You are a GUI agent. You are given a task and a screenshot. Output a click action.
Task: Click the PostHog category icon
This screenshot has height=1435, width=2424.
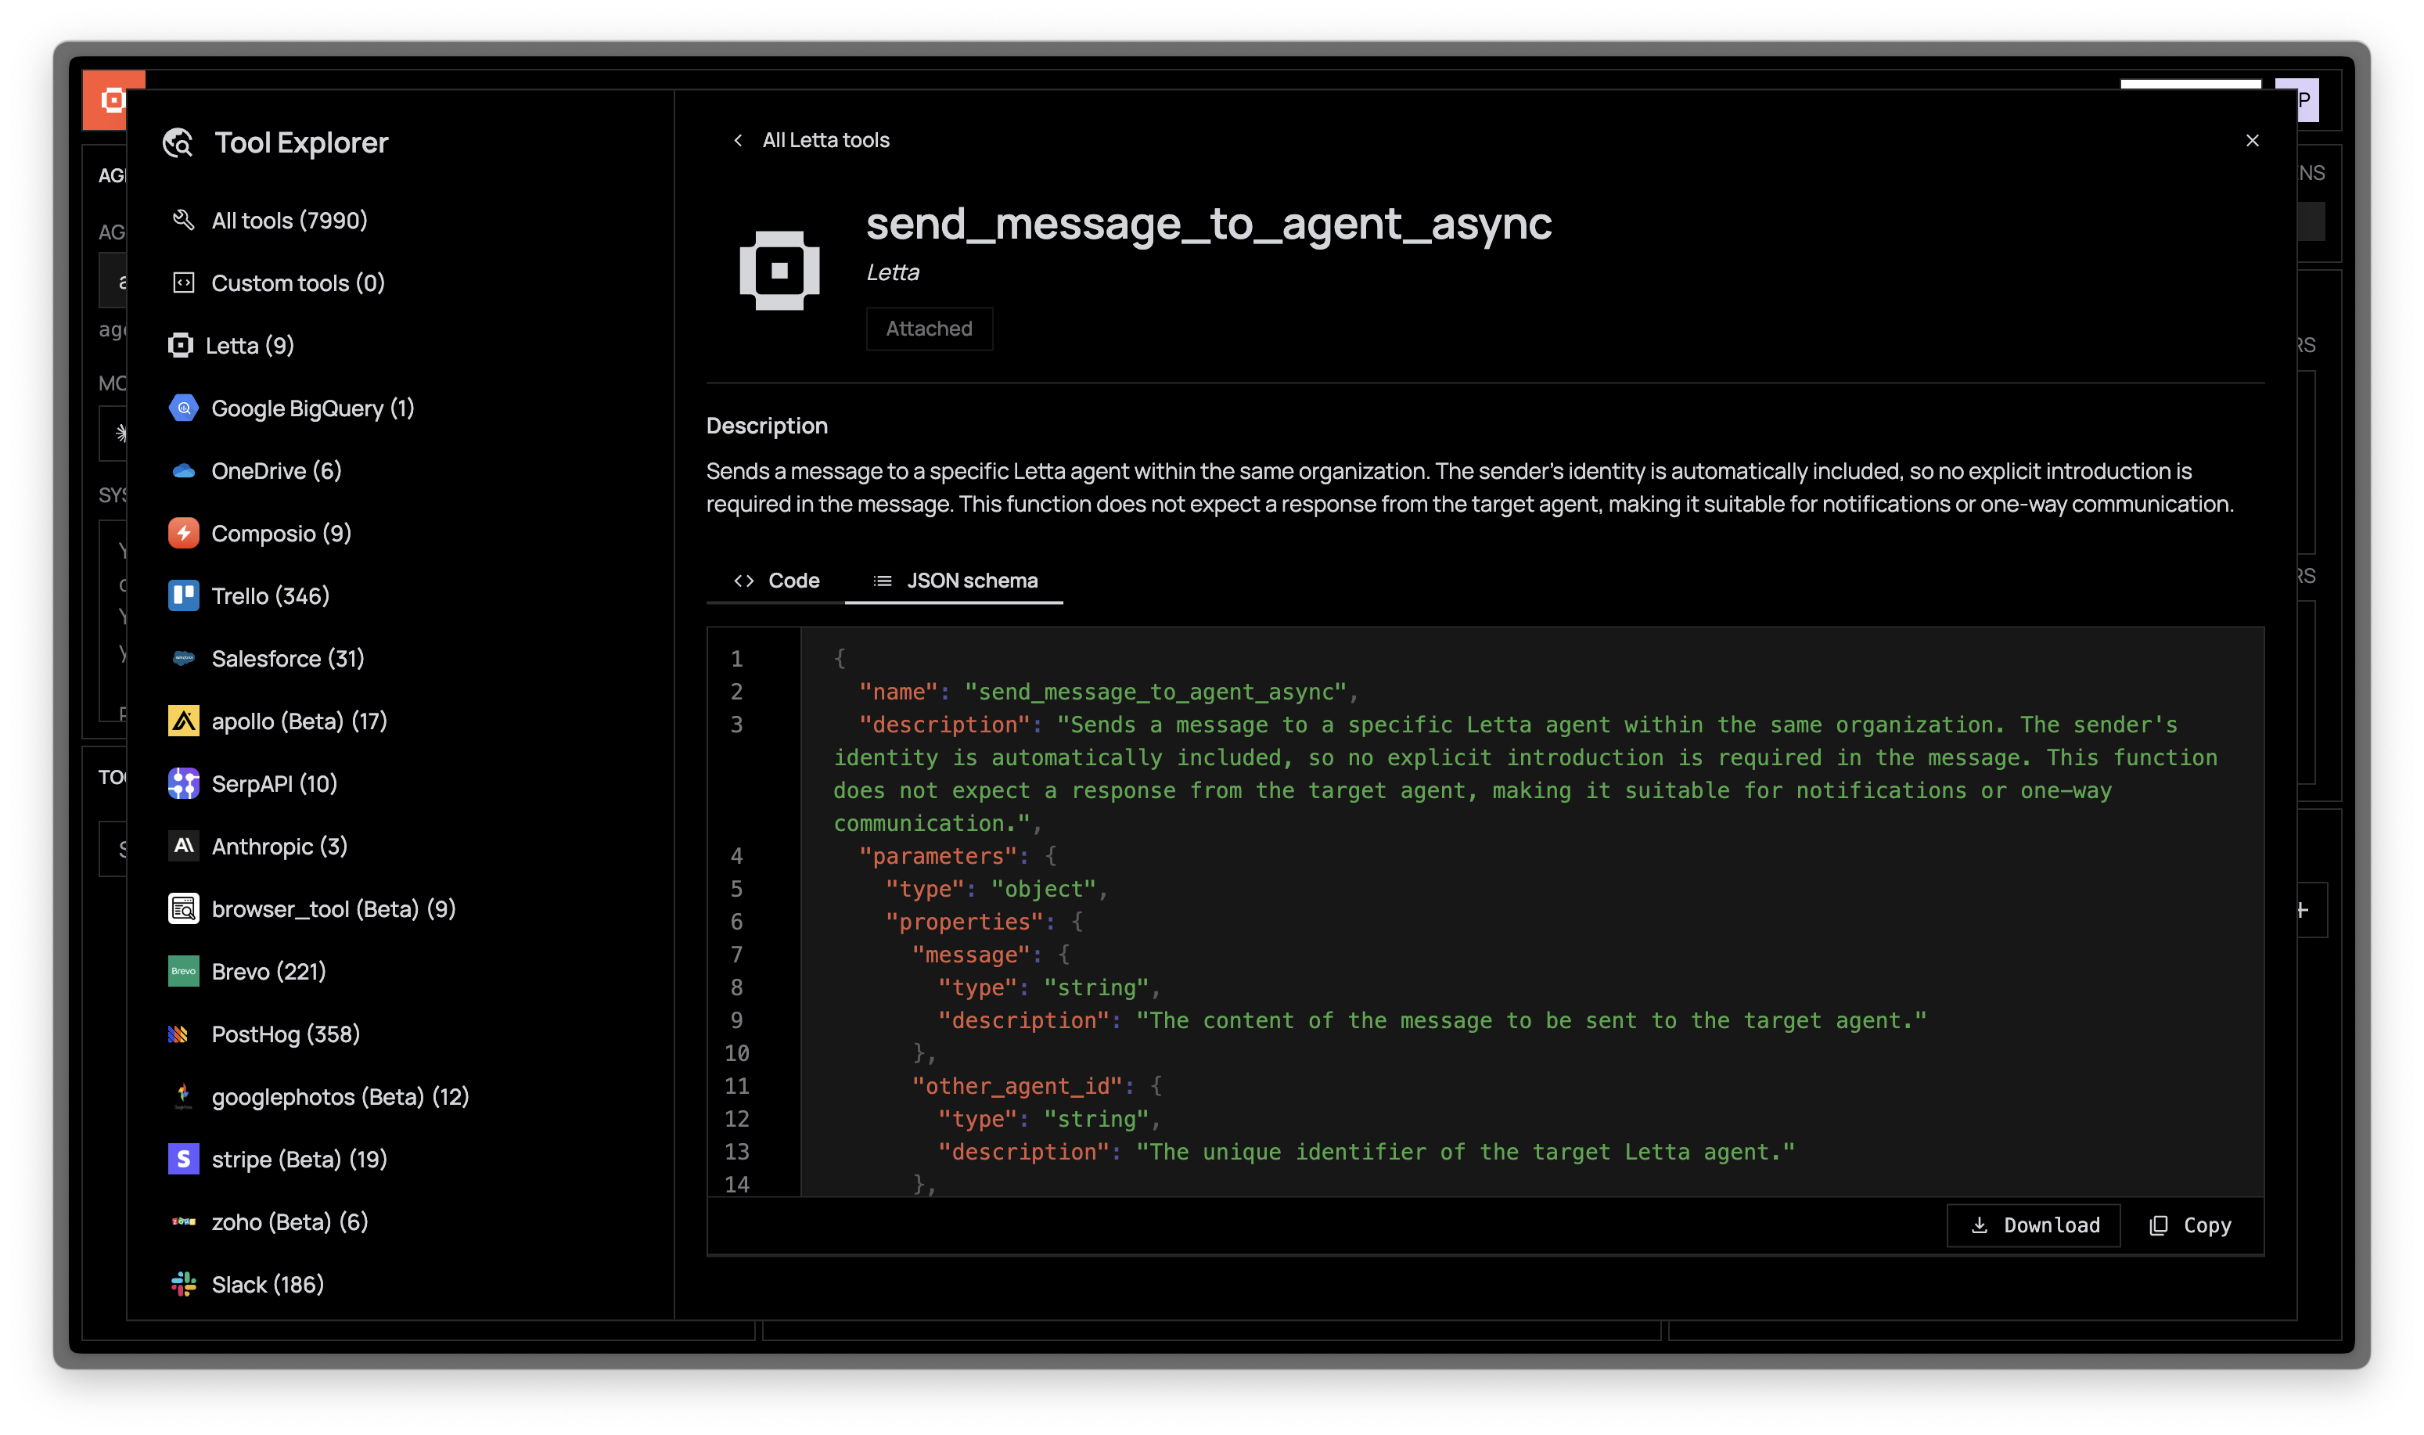(179, 1034)
